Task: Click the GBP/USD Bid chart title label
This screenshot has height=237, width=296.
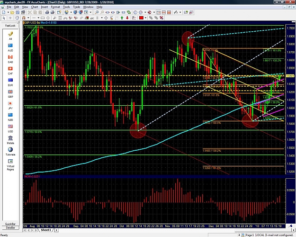Action: pyautogui.click(x=32, y=22)
